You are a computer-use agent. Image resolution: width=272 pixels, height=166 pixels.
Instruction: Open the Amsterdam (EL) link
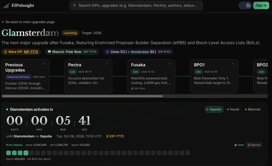[x=140, y=52]
